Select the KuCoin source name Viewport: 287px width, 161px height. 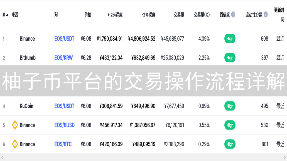click(26, 106)
